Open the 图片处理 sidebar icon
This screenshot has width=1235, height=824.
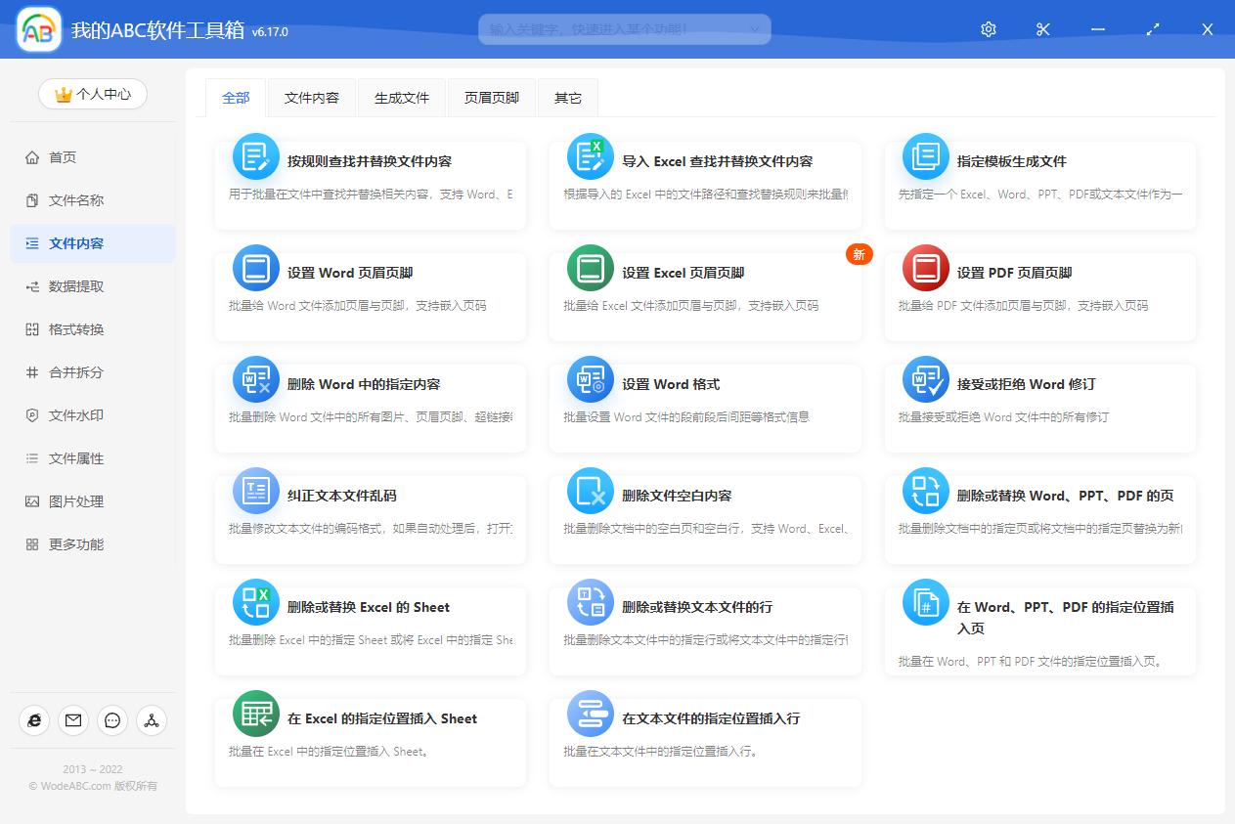[x=35, y=501]
